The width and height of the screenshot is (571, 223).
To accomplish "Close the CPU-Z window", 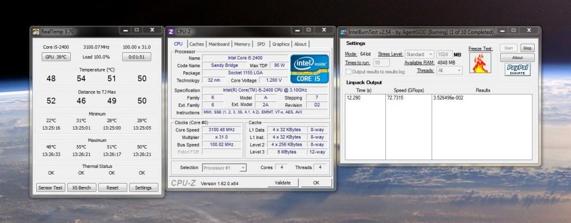I will point(324,30).
